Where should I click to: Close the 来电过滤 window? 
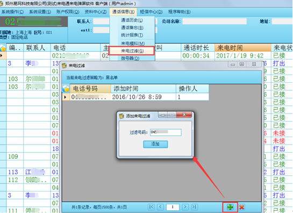pos(254,64)
